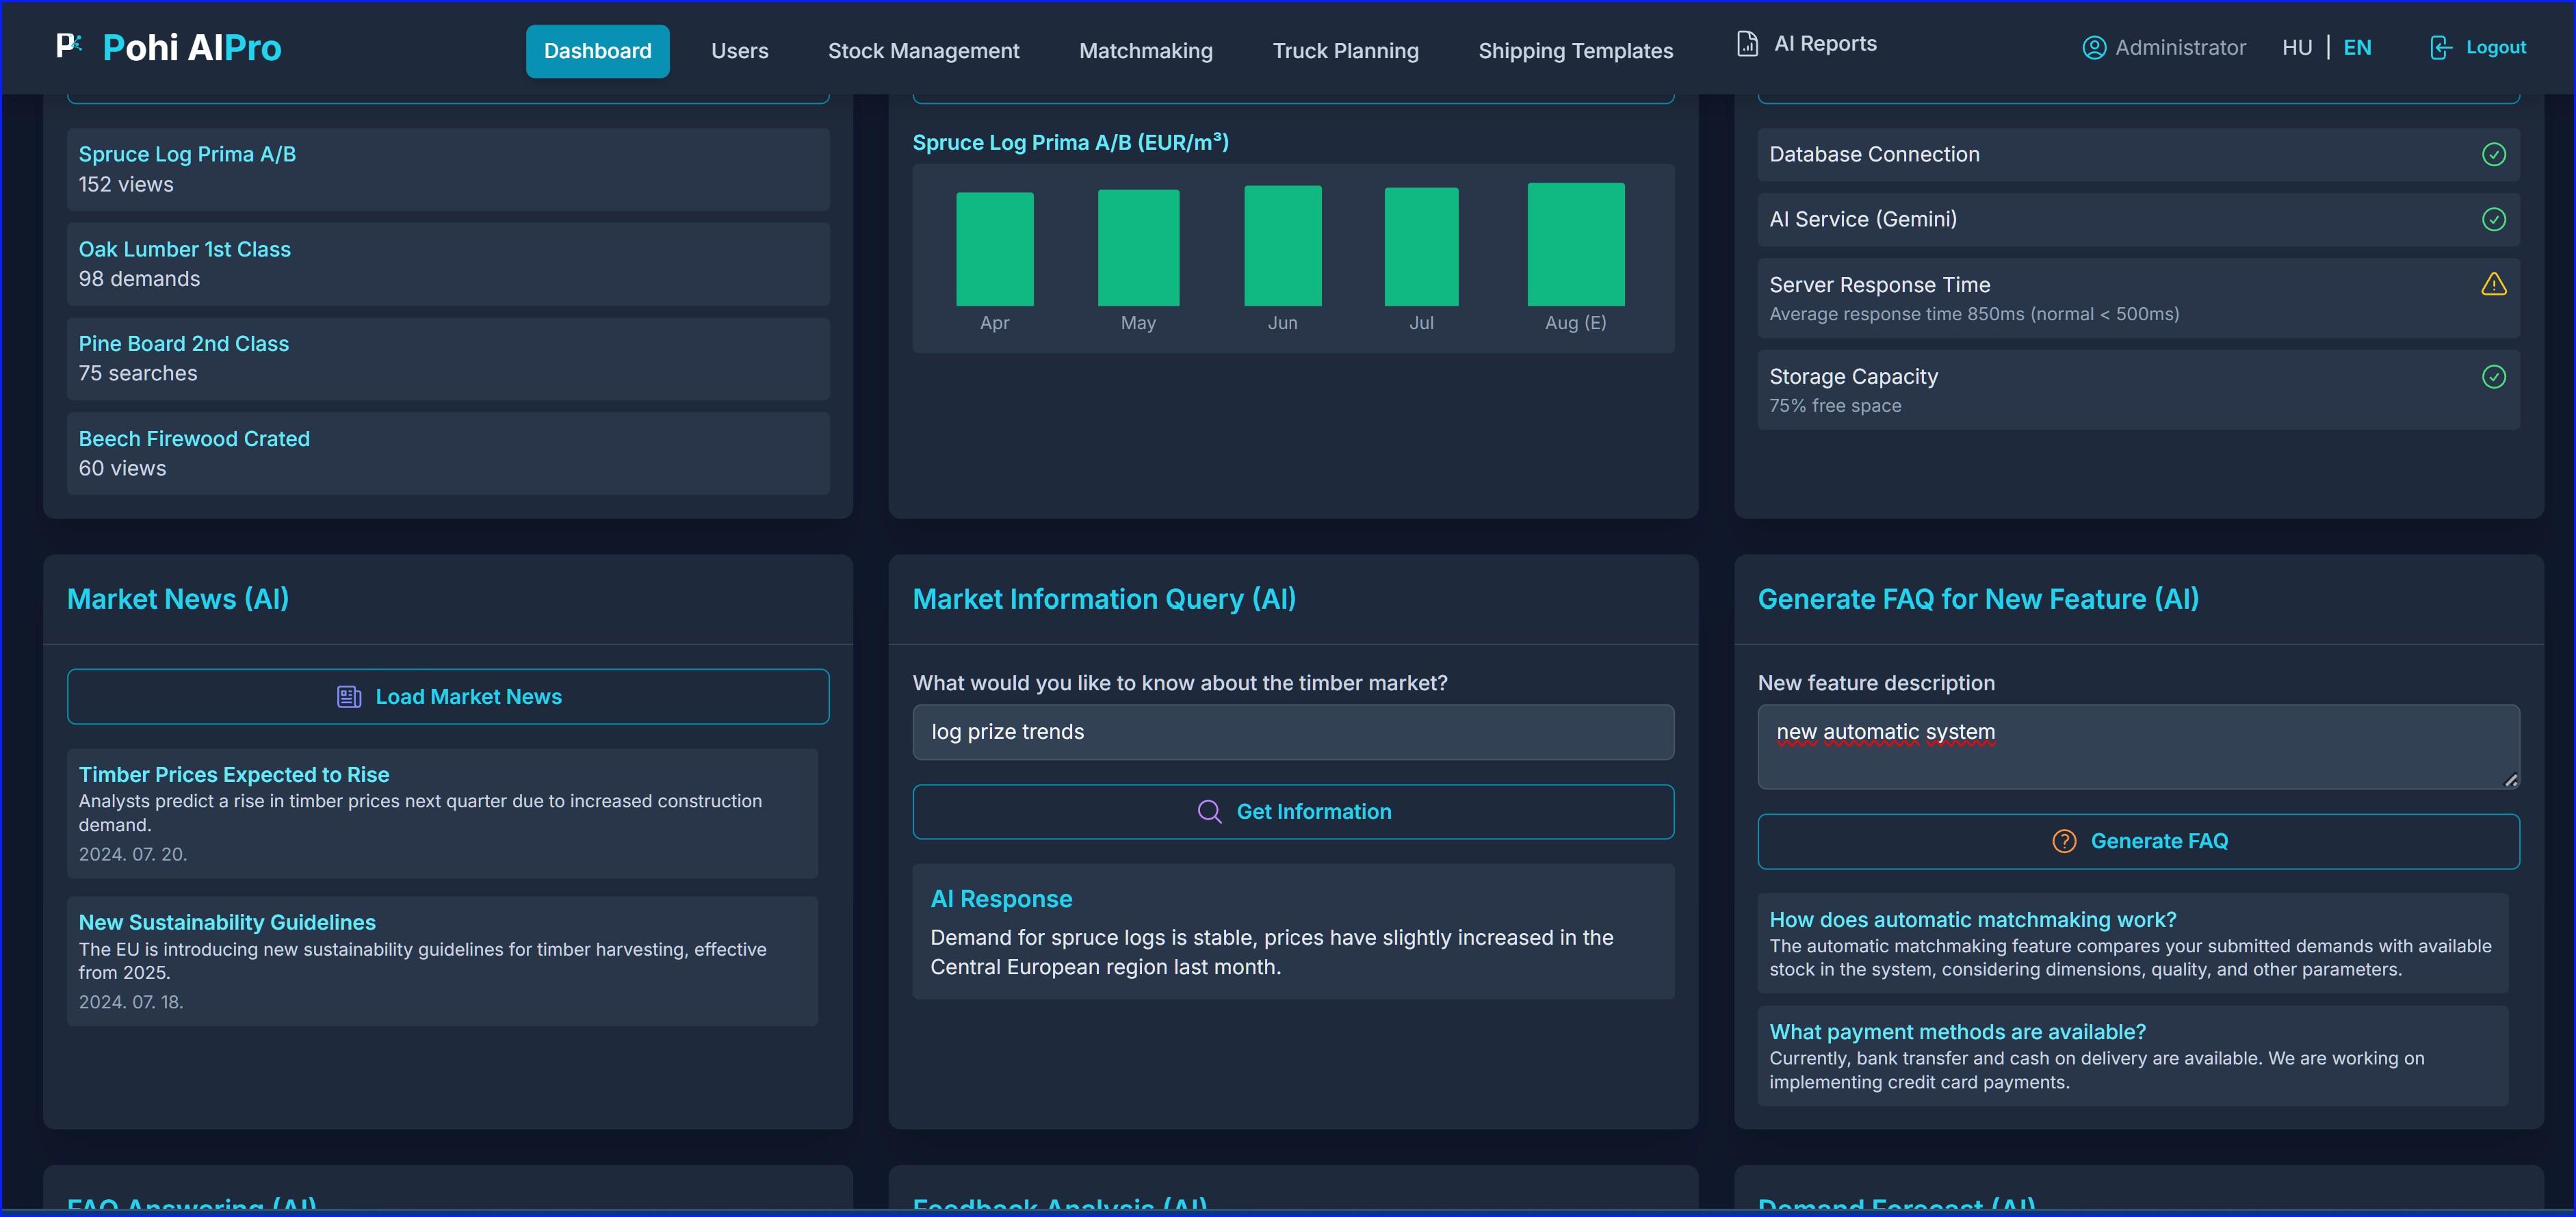The width and height of the screenshot is (2576, 1217).
Task: Click the timber market question input field
Action: [x=1293, y=732]
